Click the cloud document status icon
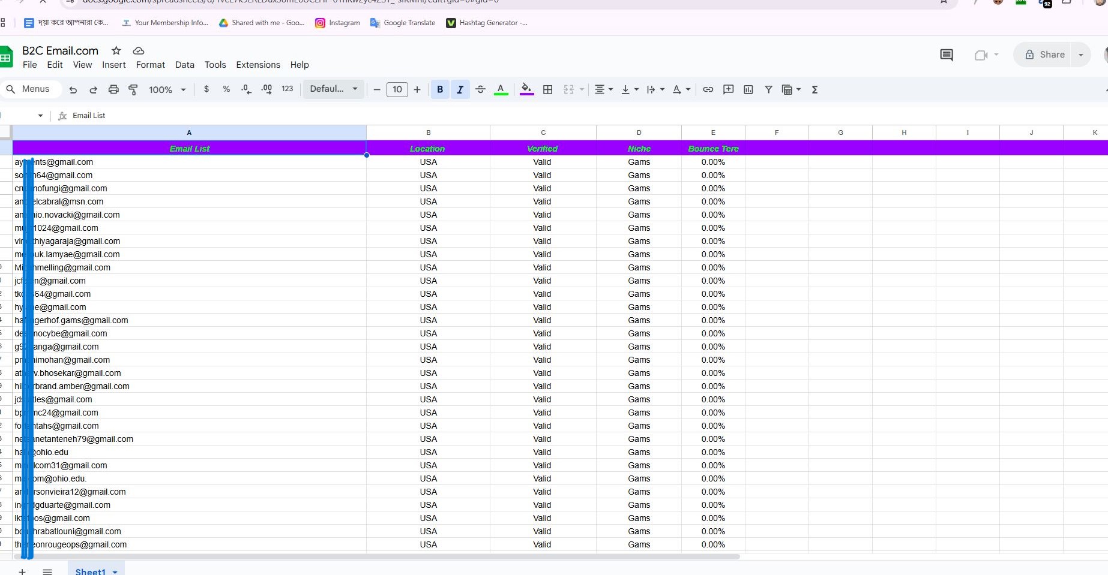1108x575 pixels. tap(139, 50)
